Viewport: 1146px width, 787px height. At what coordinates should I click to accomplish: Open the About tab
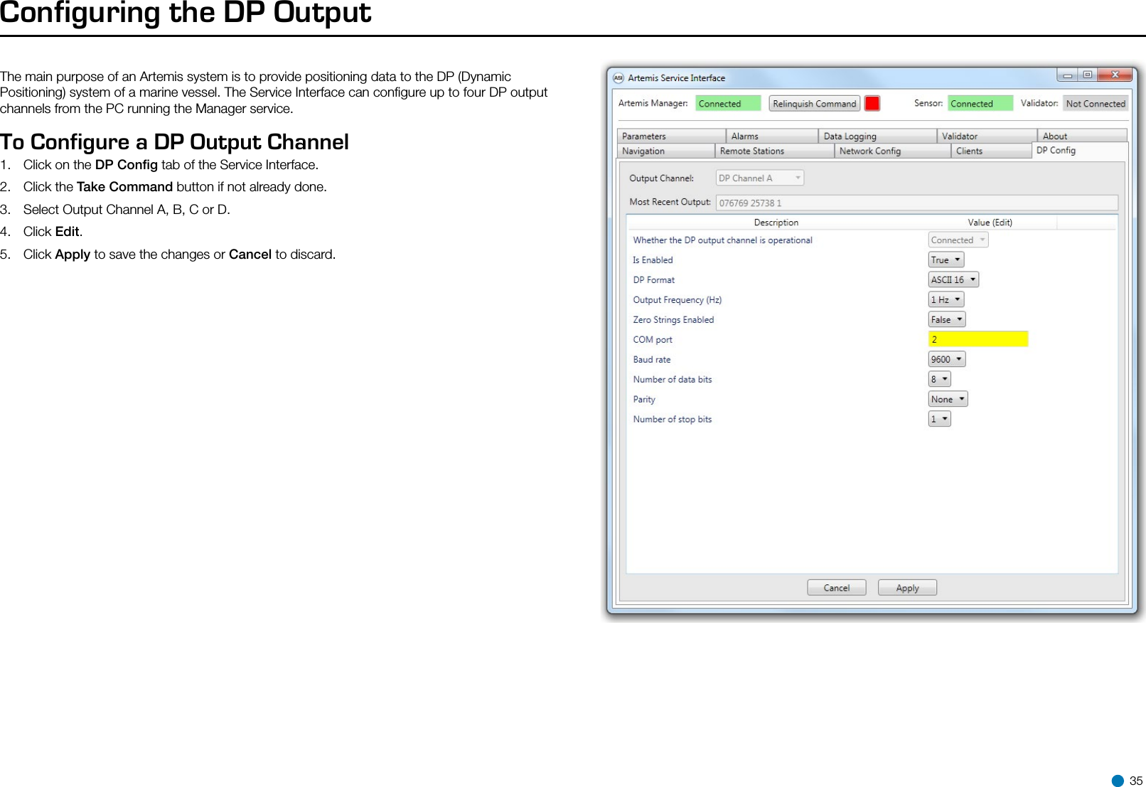[x=1081, y=136]
